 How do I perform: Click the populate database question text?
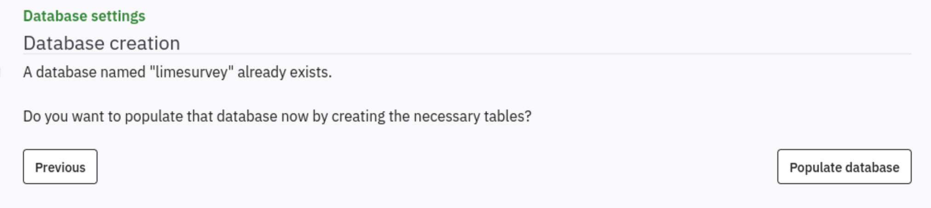[x=277, y=116]
